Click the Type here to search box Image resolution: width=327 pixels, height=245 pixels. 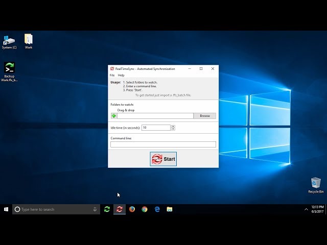(x=56, y=209)
